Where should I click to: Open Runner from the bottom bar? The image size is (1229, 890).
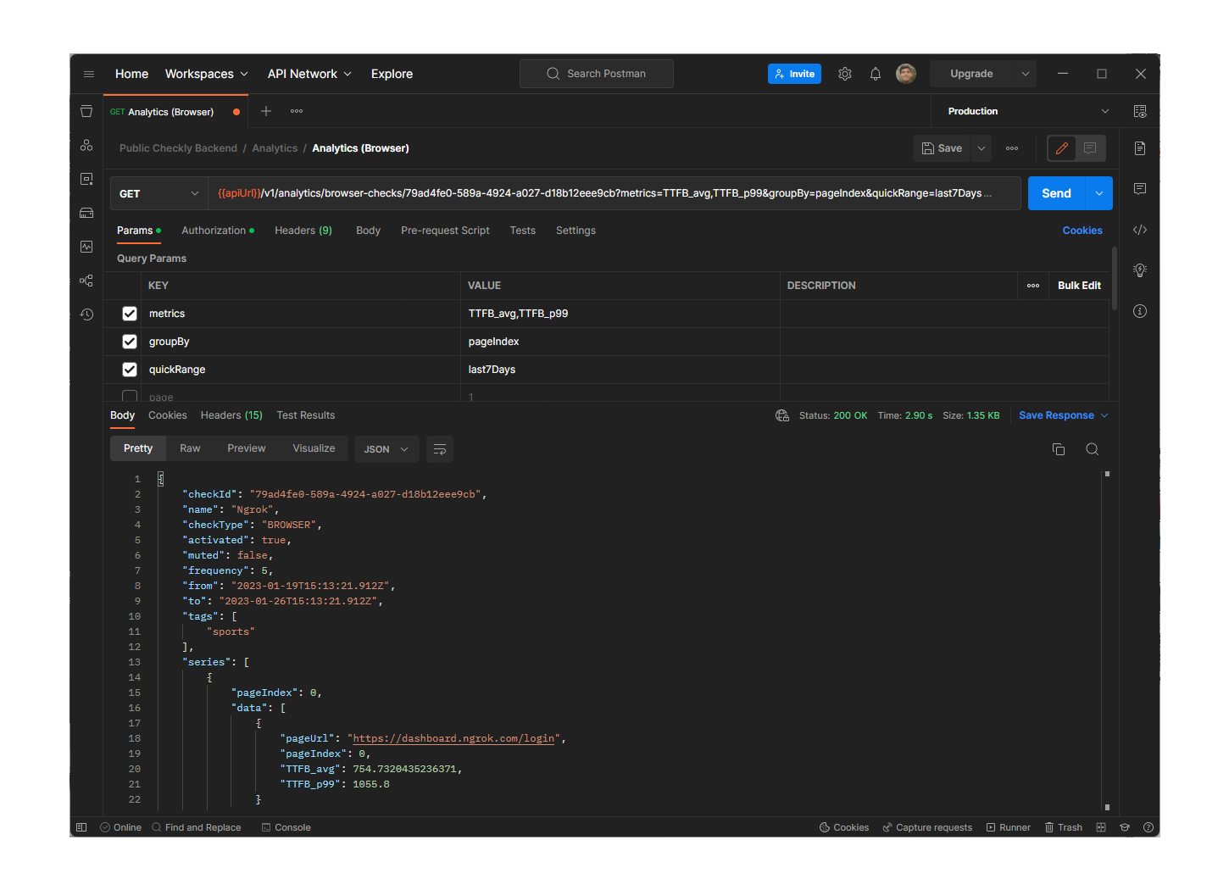pos(1008,827)
